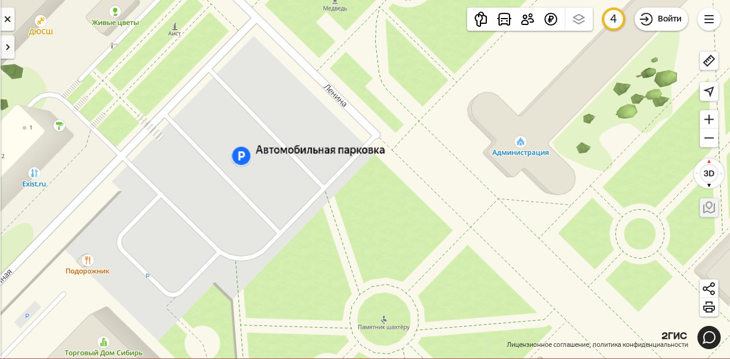Click the print map icon

708,307
